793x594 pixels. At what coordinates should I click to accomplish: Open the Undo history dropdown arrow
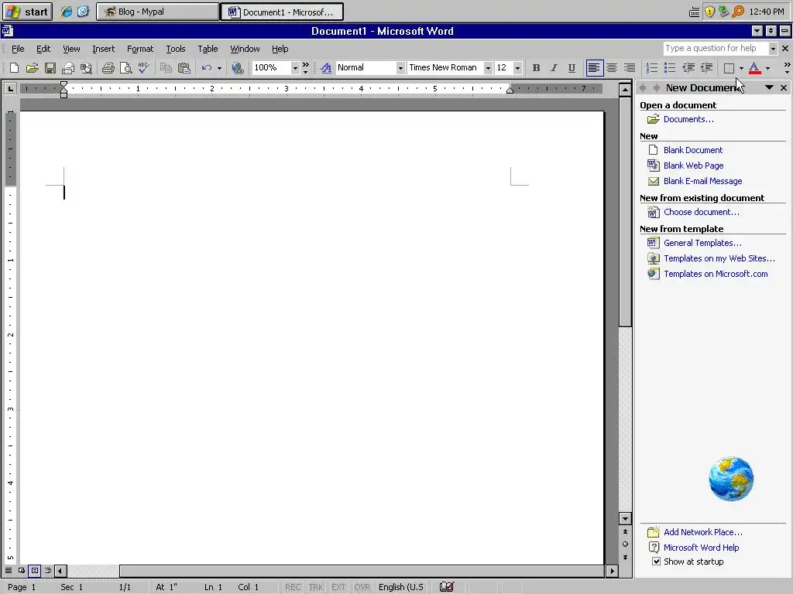(219, 68)
